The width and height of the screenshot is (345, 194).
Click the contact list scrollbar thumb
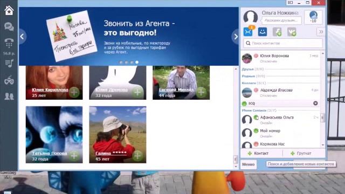click(x=322, y=117)
